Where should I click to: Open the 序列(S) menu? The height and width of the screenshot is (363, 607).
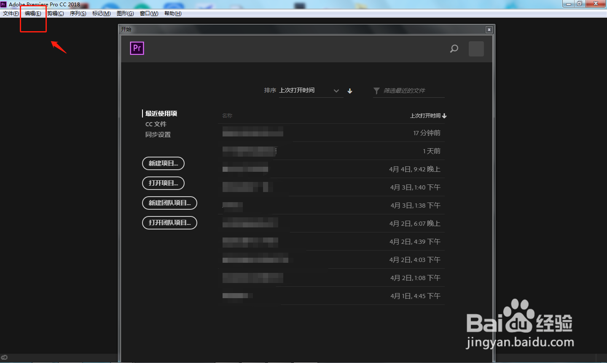point(78,13)
